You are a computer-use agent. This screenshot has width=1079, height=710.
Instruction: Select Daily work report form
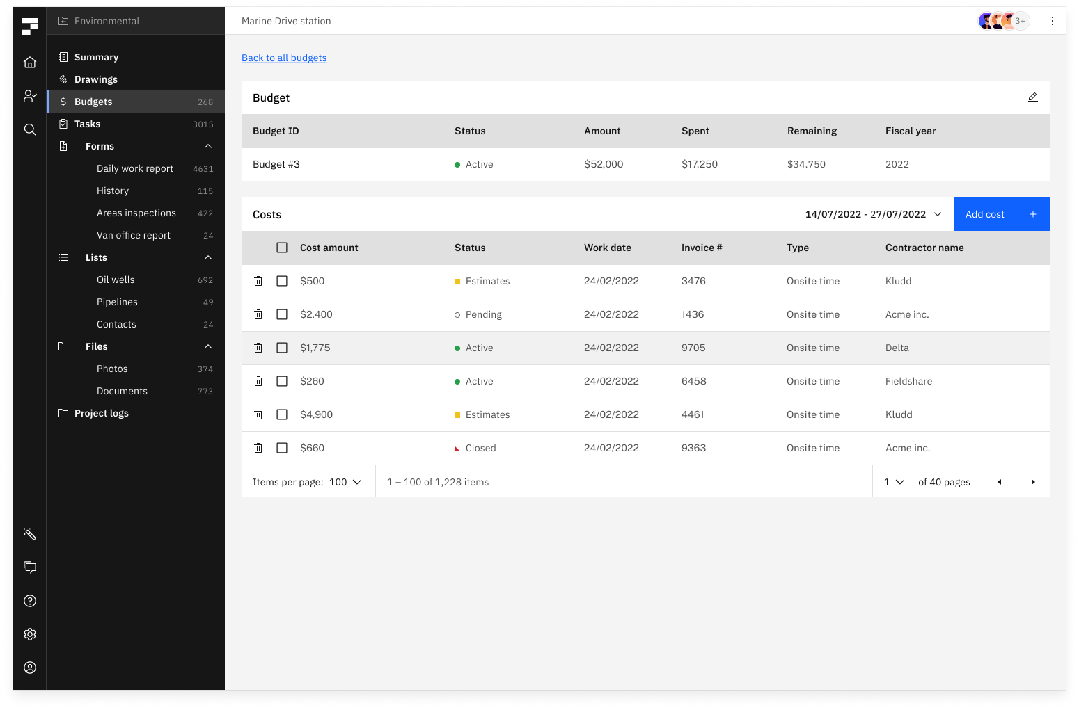(x=135, y=168)
